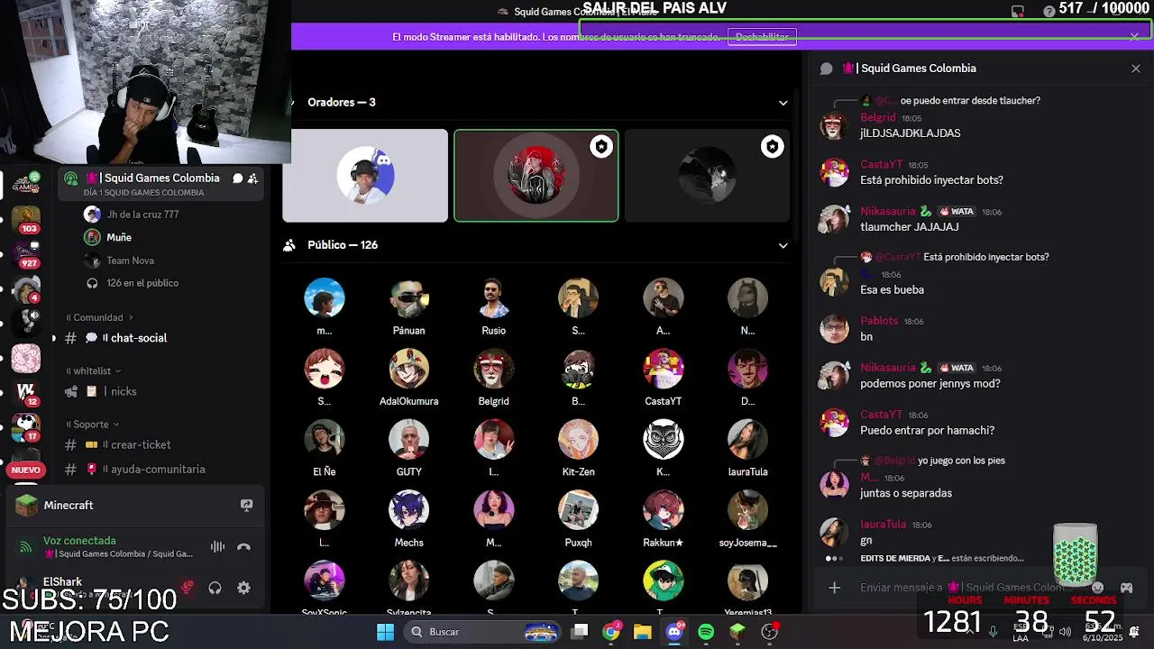
Task: Open File Explorer from taskbar
Action: pos(642,632)
